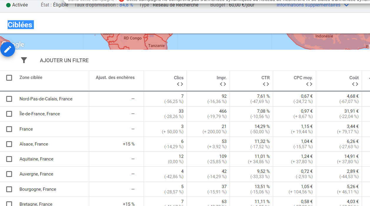Check the Alsace, France row checkbox
The height and width of the screenshot is (206, 370).
[x=9, y=144]
